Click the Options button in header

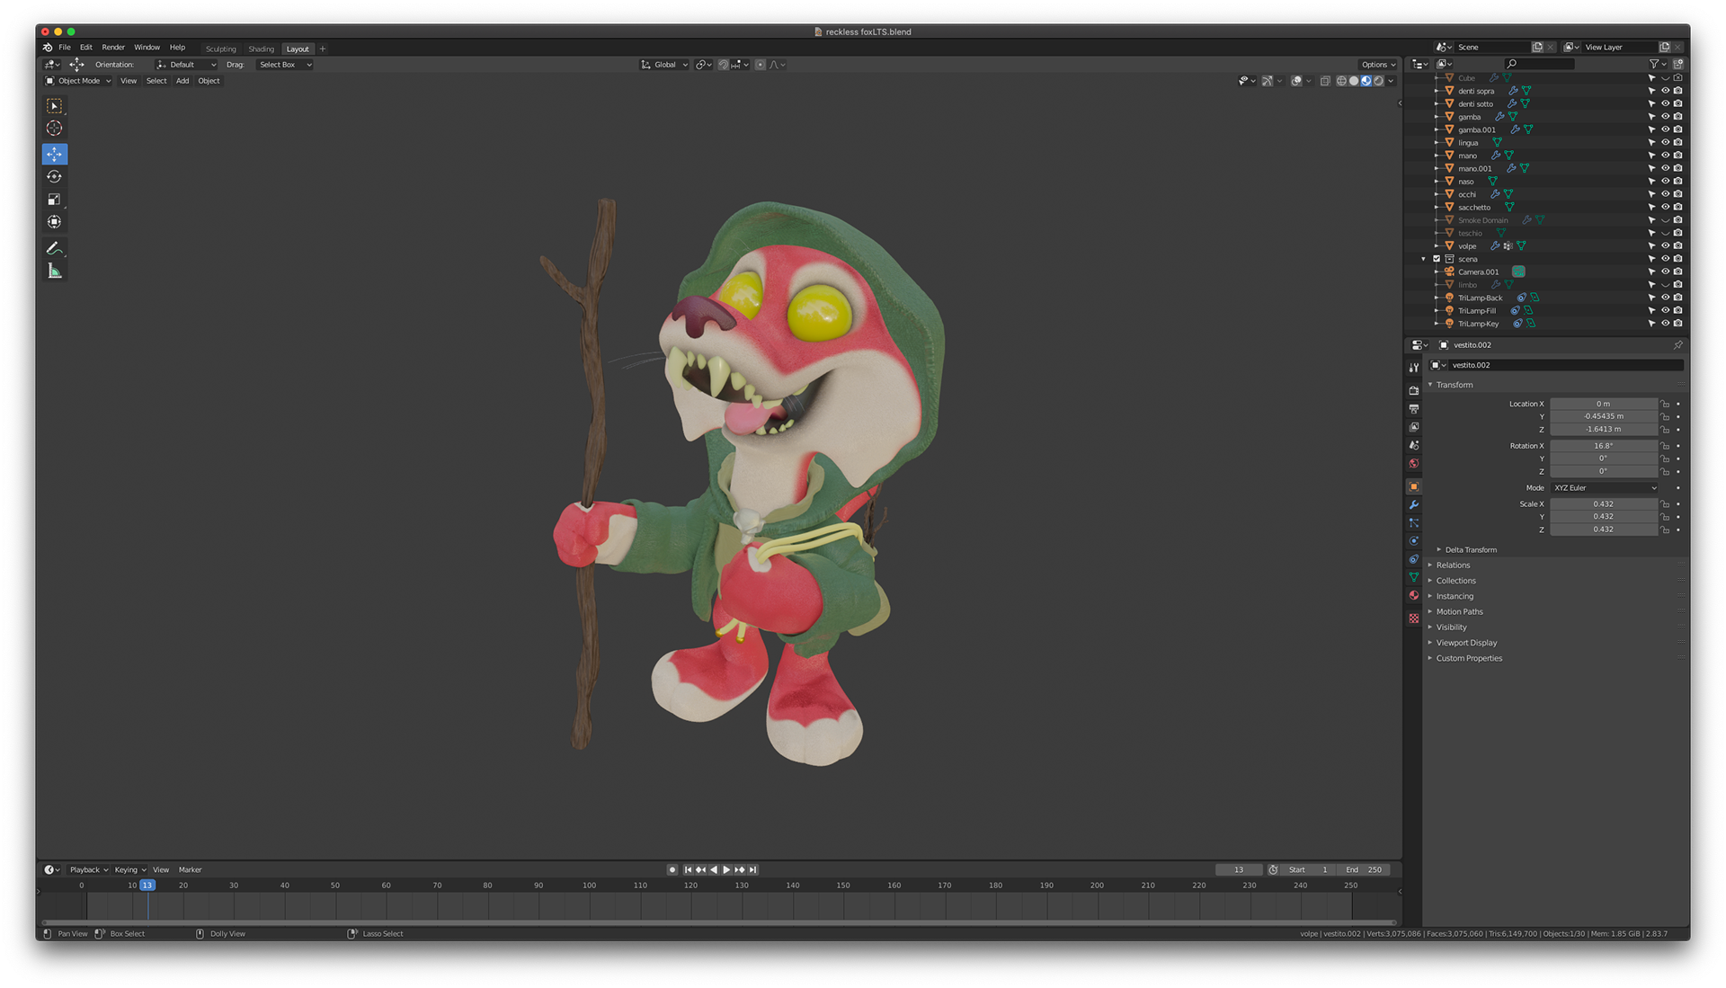[1377, 65]
